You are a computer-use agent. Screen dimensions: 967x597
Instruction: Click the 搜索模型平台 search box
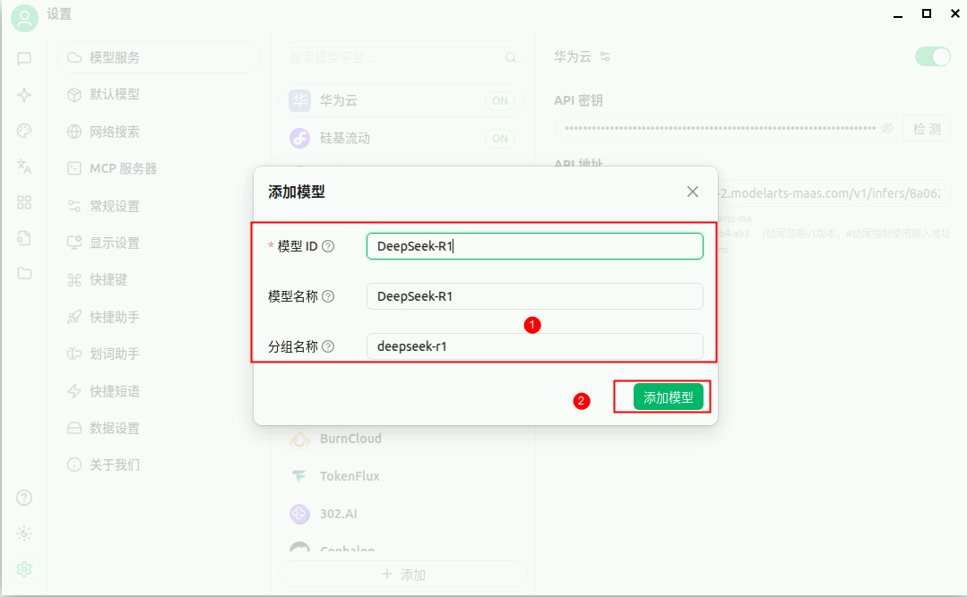click(403, 57)
